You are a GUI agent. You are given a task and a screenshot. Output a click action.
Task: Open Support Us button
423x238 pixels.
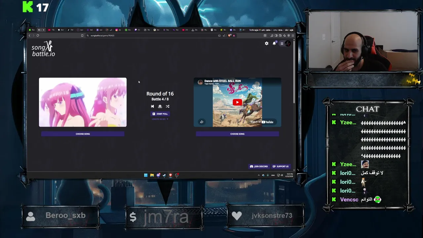tap(281, 166)
